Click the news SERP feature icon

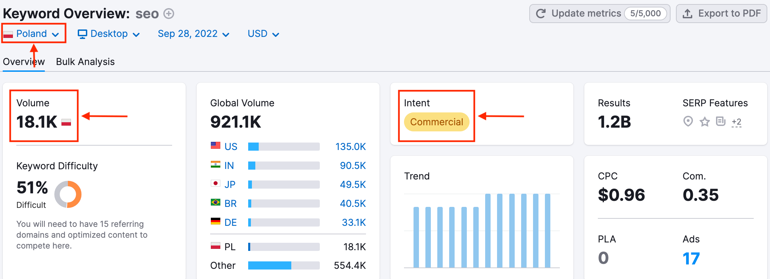tap(720, 121)
